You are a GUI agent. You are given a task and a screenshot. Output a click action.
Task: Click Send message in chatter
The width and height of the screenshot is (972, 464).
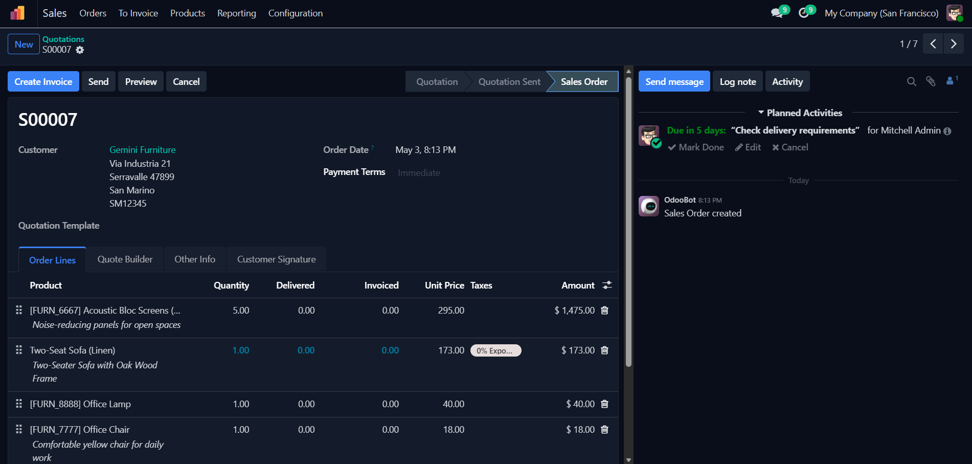(674, 81)
